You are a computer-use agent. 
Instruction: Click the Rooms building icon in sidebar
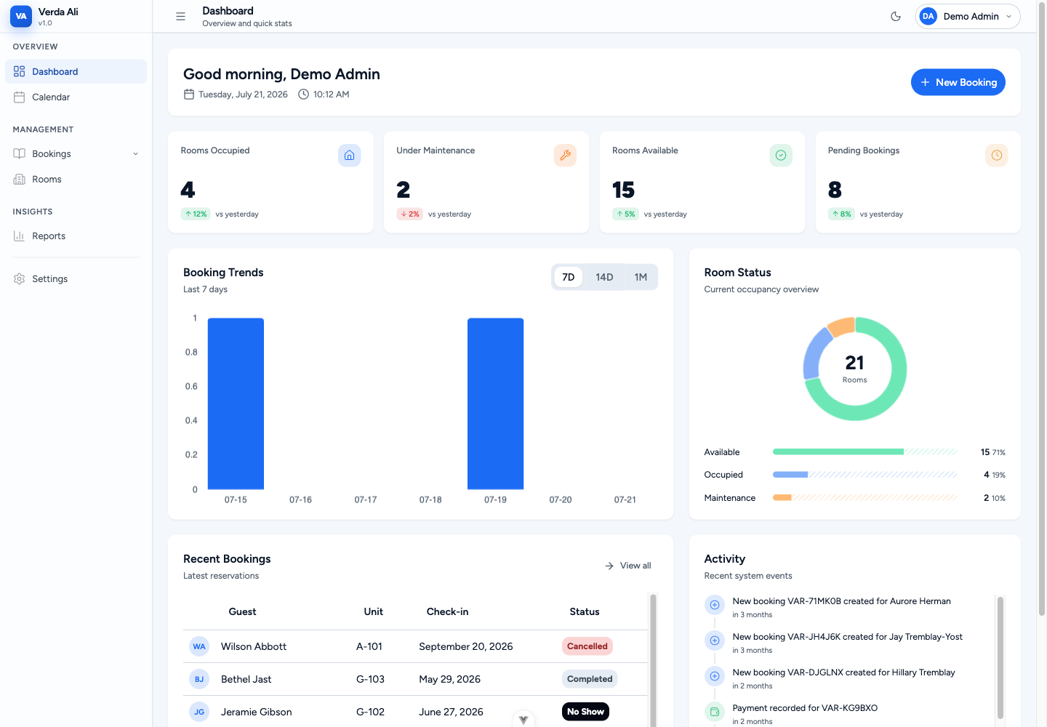pos(20,179)
